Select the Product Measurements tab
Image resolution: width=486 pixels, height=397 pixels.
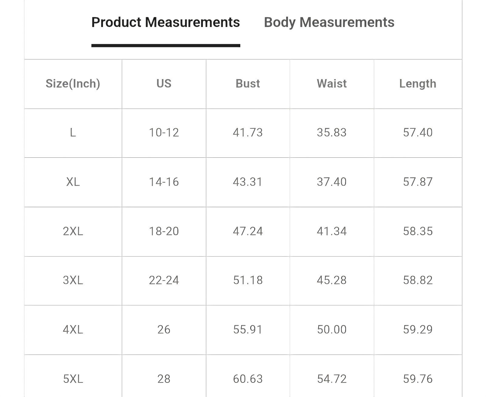point(166,22)
